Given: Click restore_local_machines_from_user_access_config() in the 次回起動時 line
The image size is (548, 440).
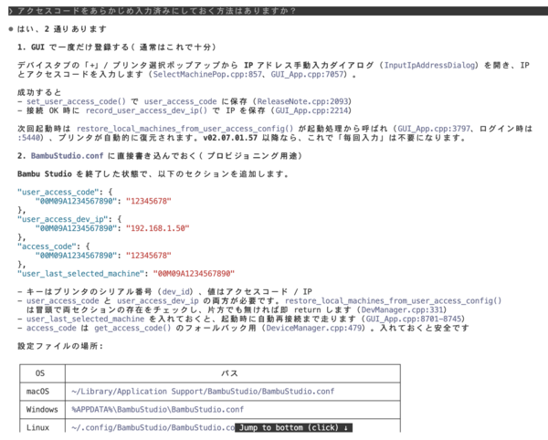Looking at the screenshot, I should pos(184,129).
